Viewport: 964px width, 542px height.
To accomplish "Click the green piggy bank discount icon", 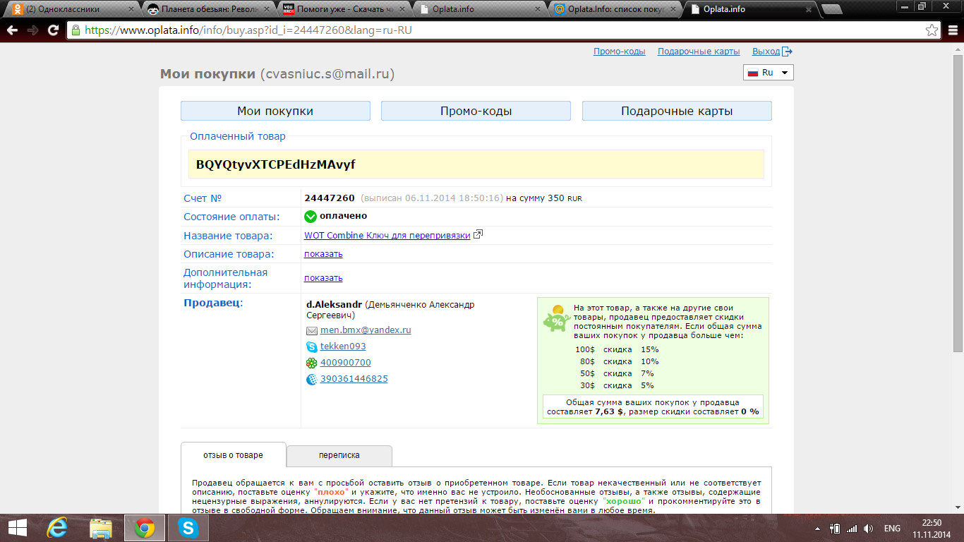I will tap(557, 318).
